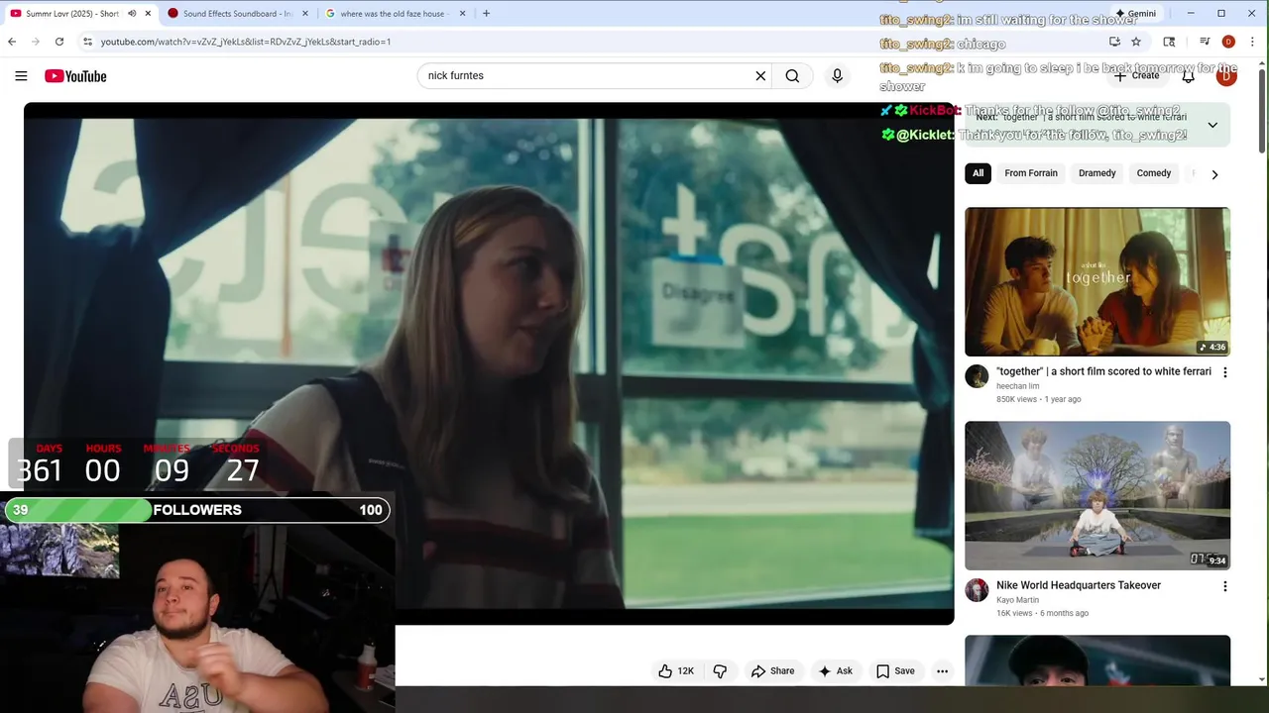Click the youtube.com address bar URL
Viewport: 1269px width, 713px height.
coord(246,42)
